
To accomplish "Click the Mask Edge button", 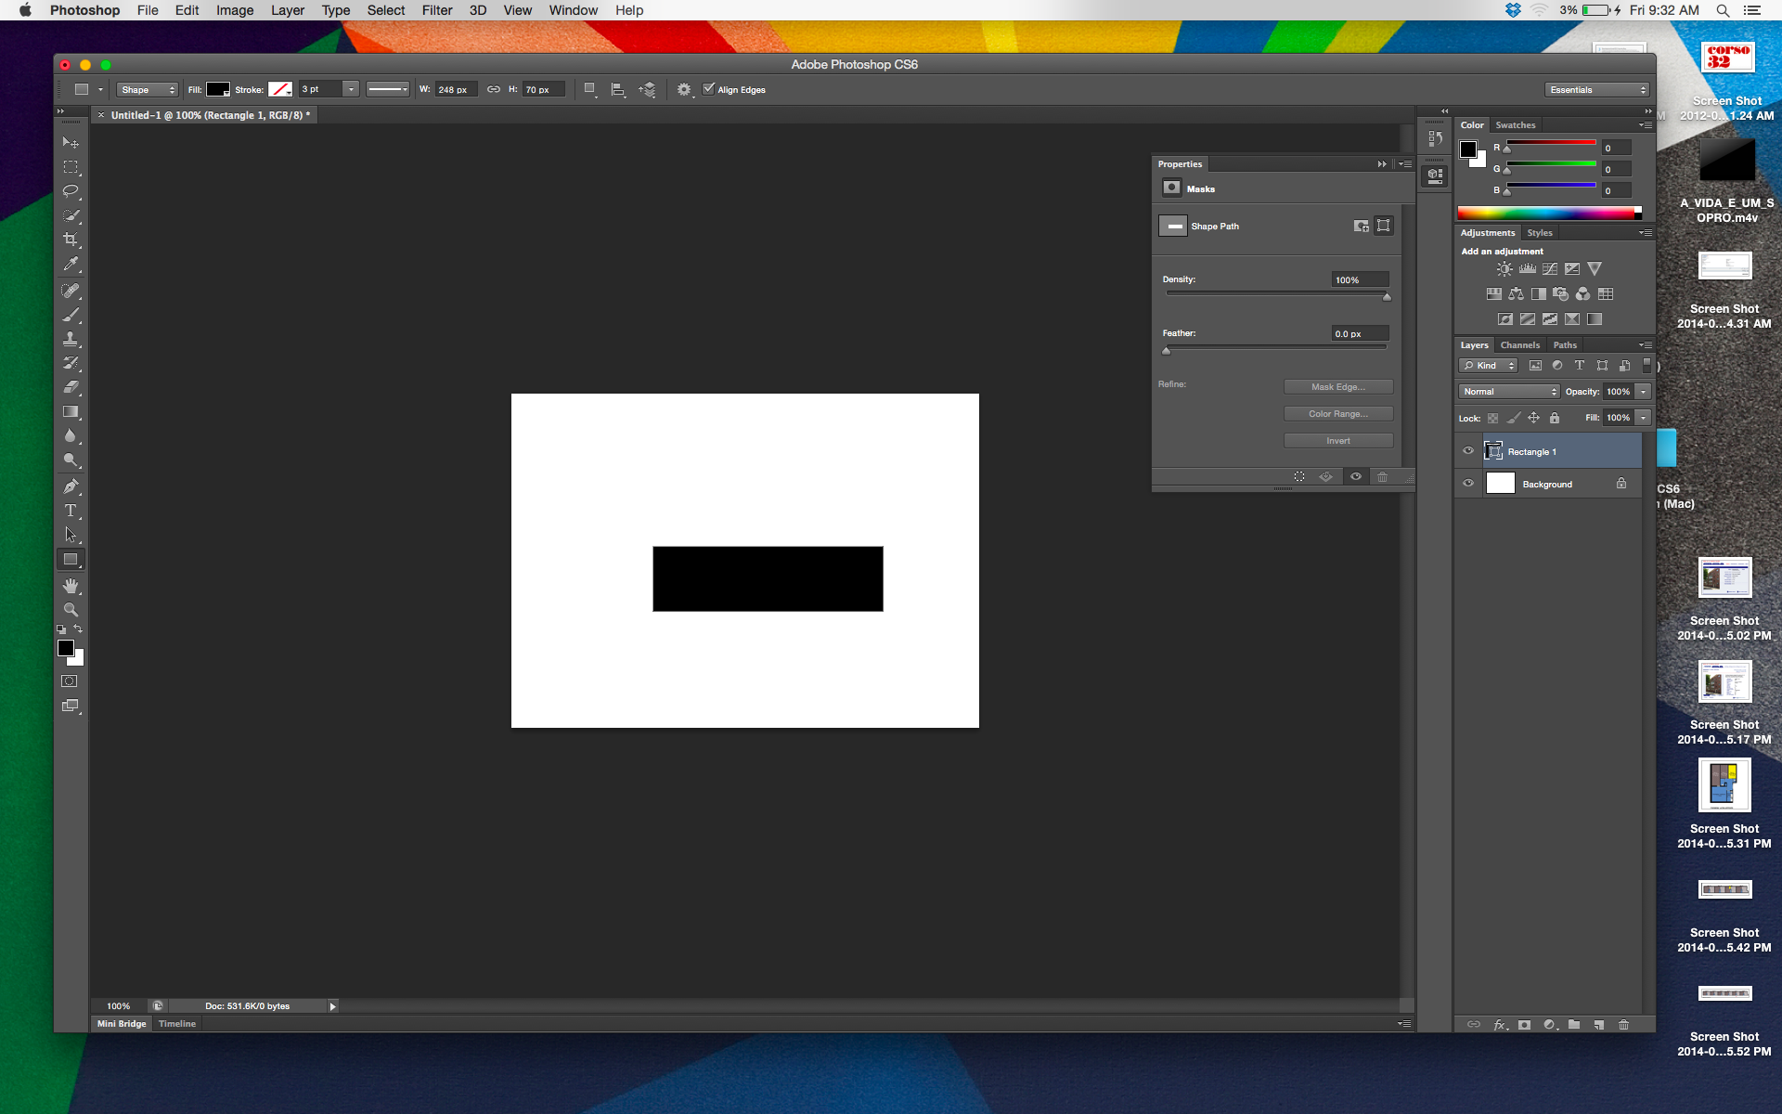I will click(1338, 387).
